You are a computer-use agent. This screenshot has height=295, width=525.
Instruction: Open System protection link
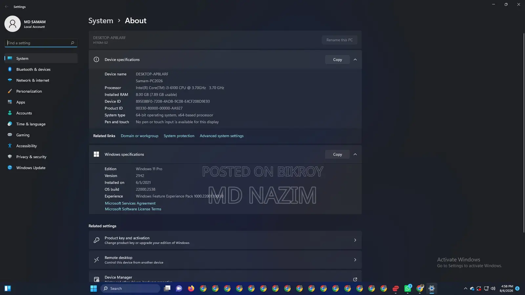pyautogui.click(x=179, y=136)
